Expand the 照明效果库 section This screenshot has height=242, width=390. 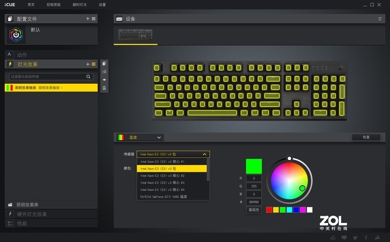point(51,205)
